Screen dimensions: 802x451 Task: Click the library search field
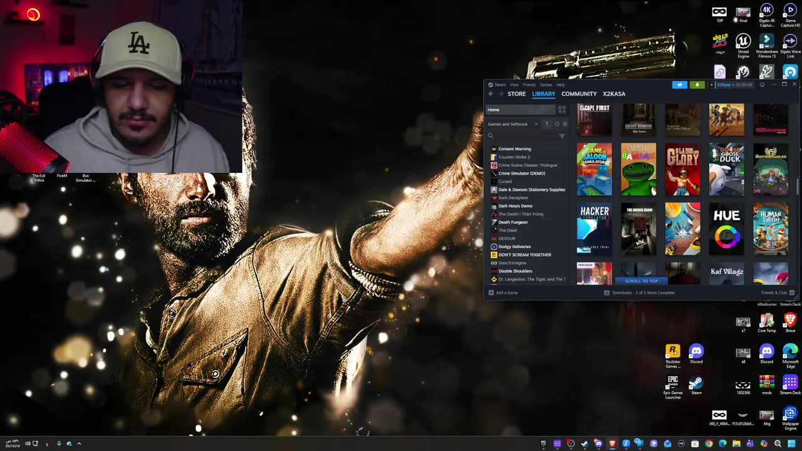click(521, 136)
